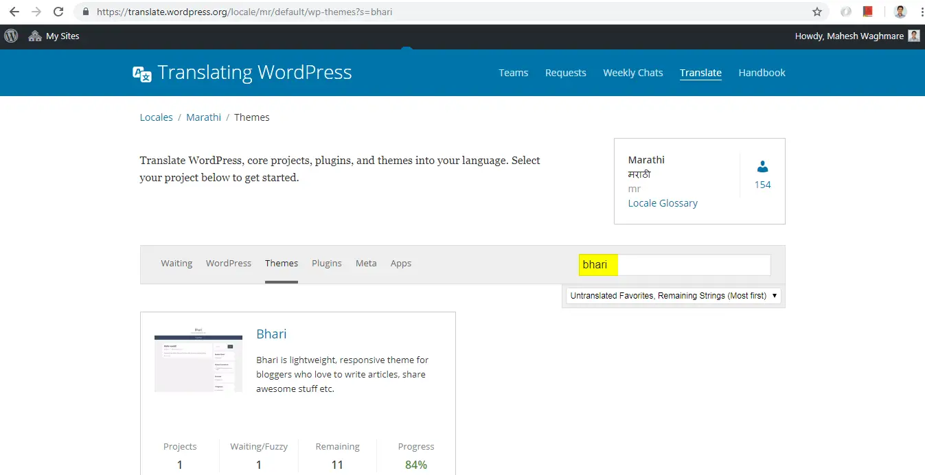Click the search field containing bhari
The image size is (925, 475).
(674, 265)
